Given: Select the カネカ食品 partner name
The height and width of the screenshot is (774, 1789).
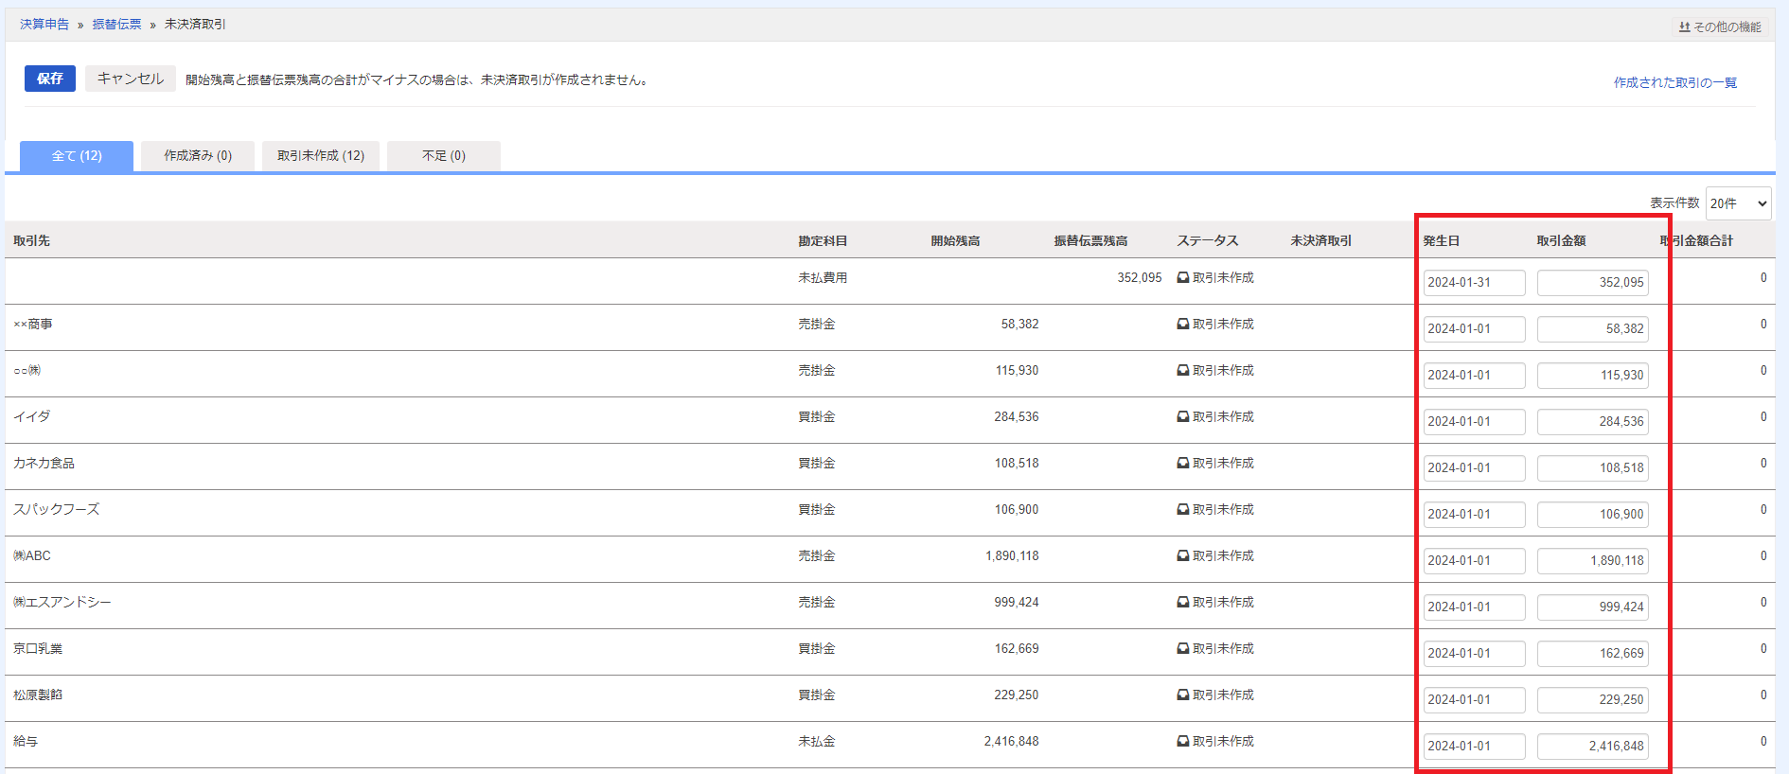Looking at the screenshot, I should pyautogui.click(x=44, y=464).
